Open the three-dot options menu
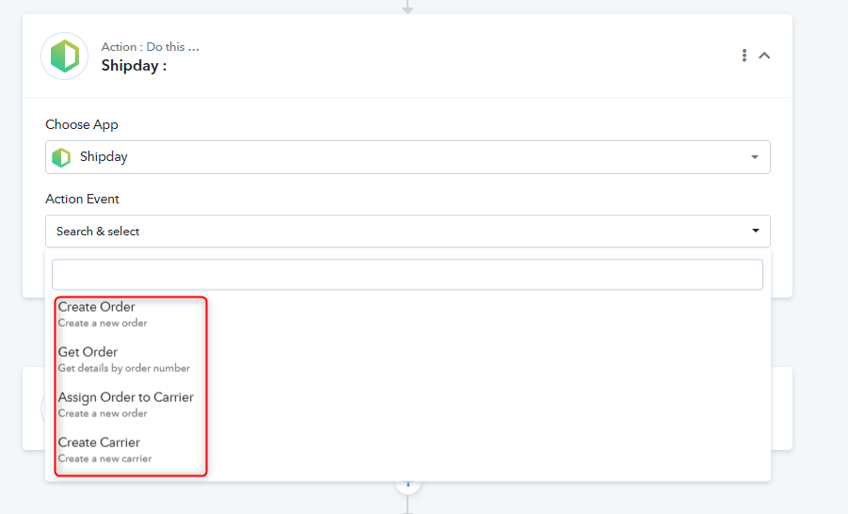 point(744,56)
